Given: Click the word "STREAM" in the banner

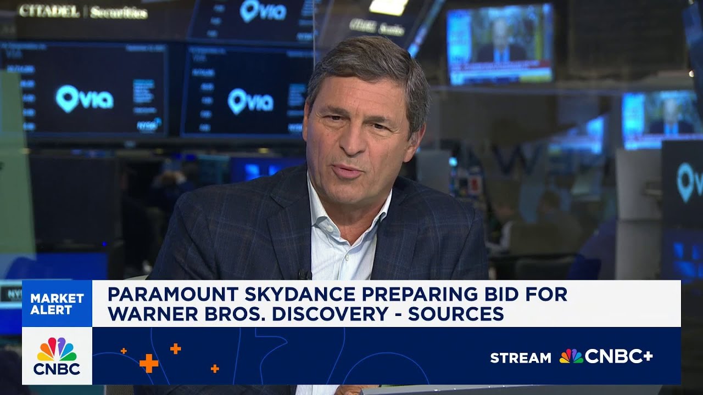Looking at the screenshot, I should click(x=520, y=358).
